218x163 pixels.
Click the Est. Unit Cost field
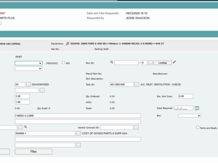pos(186,96)
